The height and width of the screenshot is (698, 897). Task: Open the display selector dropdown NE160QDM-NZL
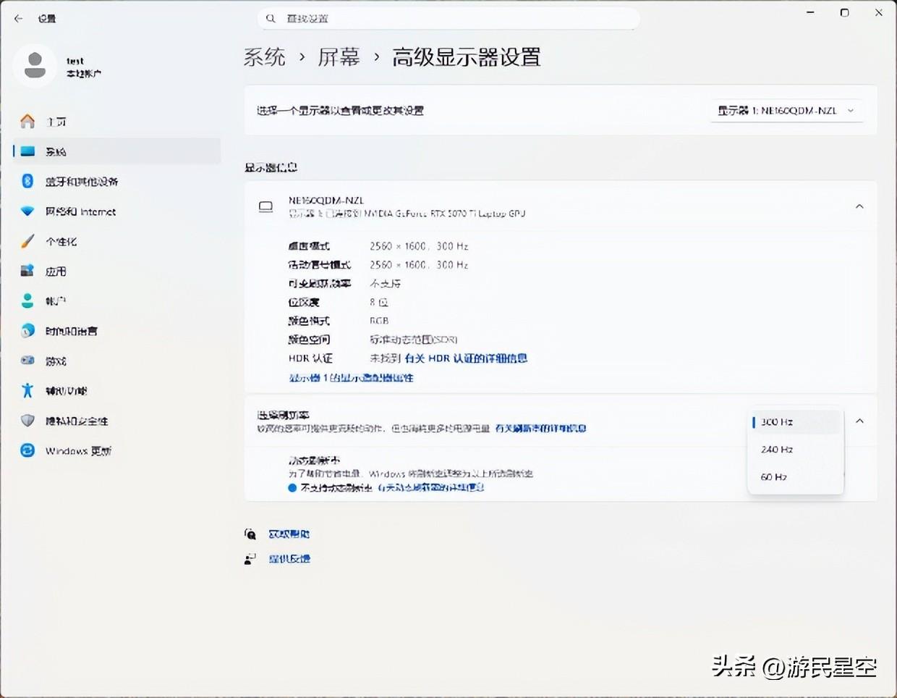[786, 111]
